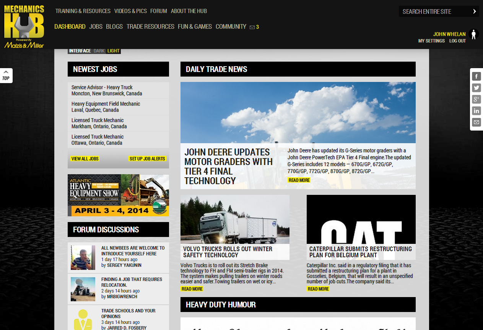Screen dimensions: 483x330
Task: Click Set Up Job Alerts button
Action: (147, 159)
